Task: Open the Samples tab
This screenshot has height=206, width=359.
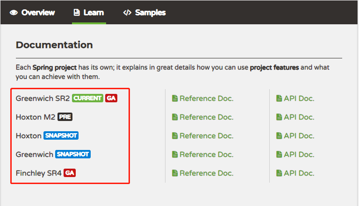Action: (x=144, y=13)
